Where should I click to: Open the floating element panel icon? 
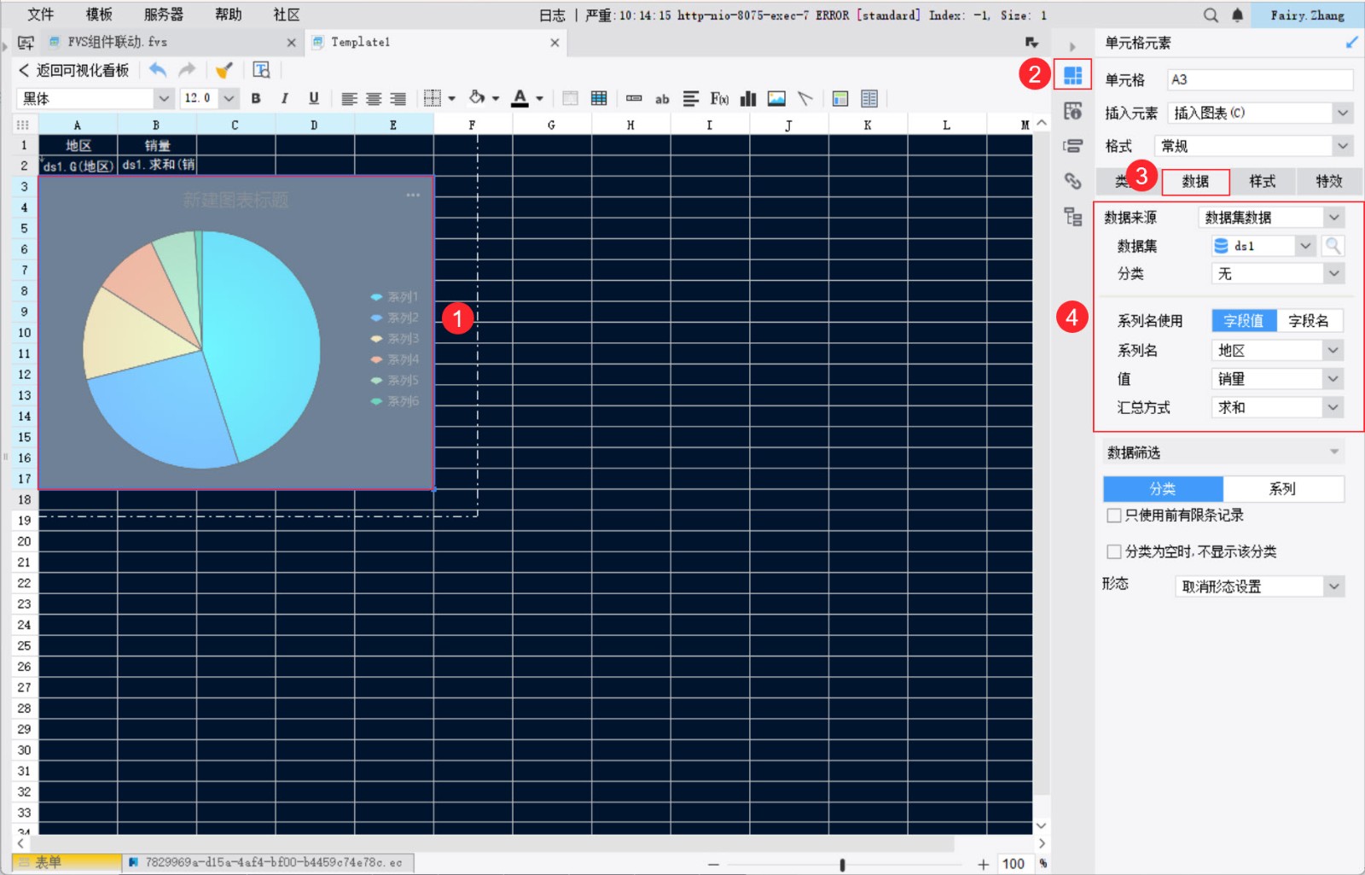(1072, 146)
